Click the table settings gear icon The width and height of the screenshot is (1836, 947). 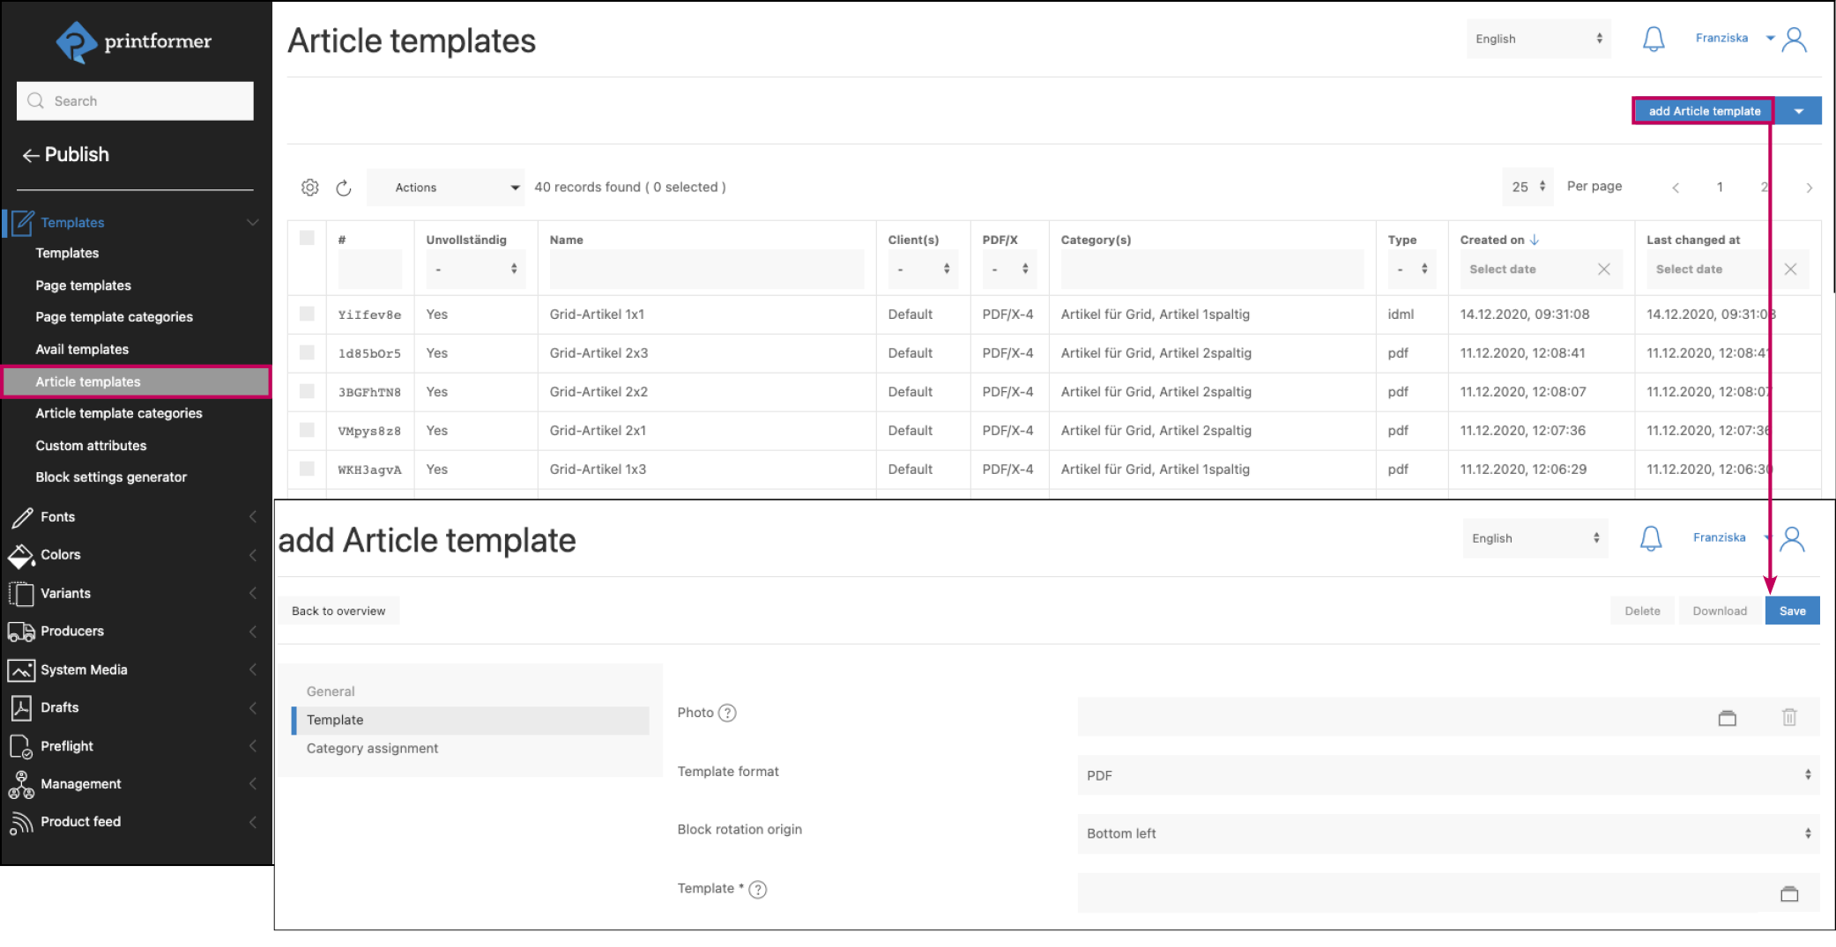pyautogui.click(x=309, y=188)
